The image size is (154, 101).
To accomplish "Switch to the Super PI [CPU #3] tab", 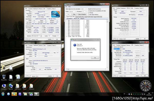I will [98, 17].
